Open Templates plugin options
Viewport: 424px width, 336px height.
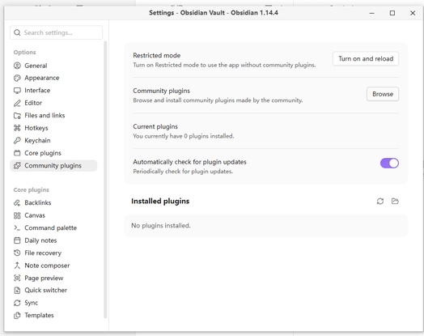click(x=54, y=315)
